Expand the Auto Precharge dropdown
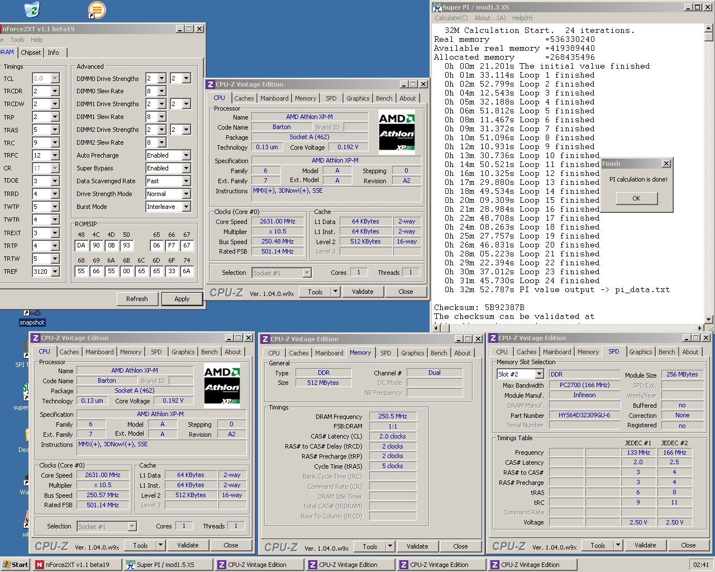 click(186, 155)
